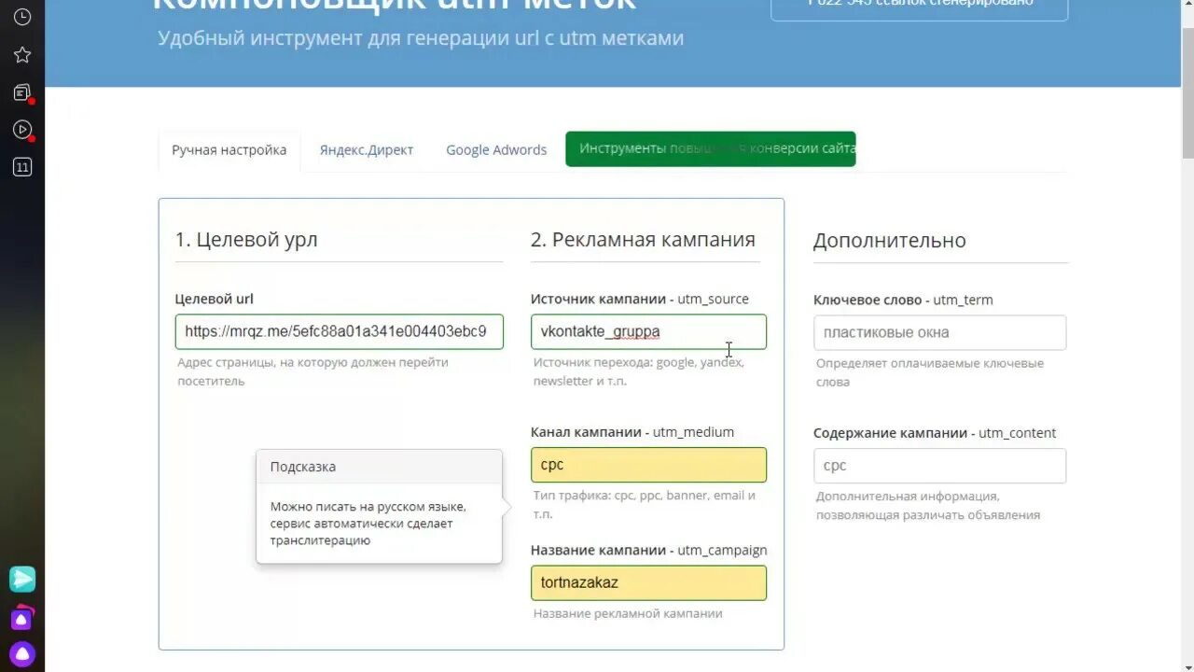Click label Содержание кампании - utm_content
Image resolution: width=1194 pixels, height=672 pixels.
(x=935, y=433)
